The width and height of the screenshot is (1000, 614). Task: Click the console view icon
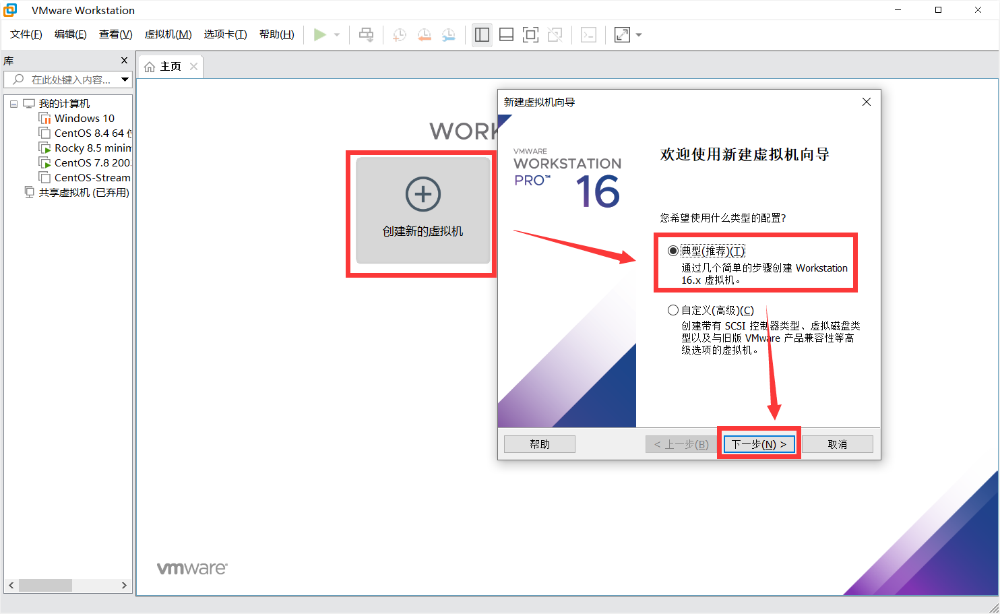click(588, 35)
